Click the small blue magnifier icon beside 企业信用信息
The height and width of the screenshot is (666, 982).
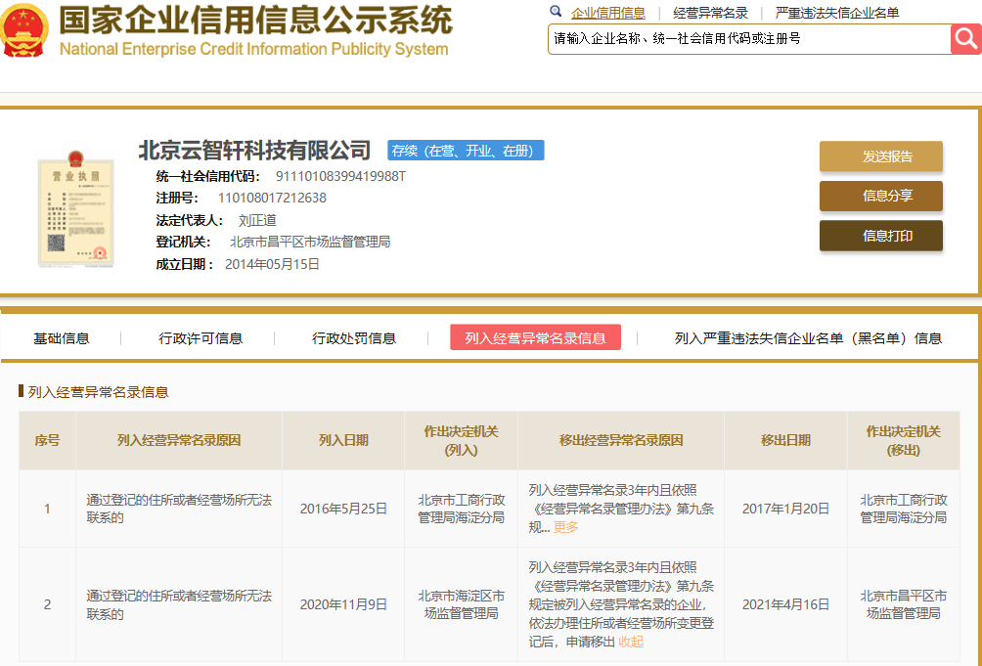(556, 12)
